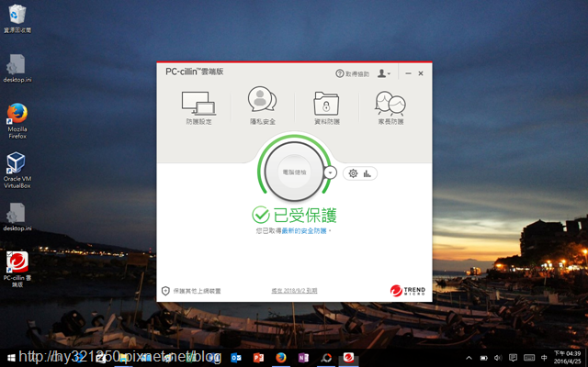Open the 資料防護 data protection folder icon
588x367 pixels.
point(327,107)
